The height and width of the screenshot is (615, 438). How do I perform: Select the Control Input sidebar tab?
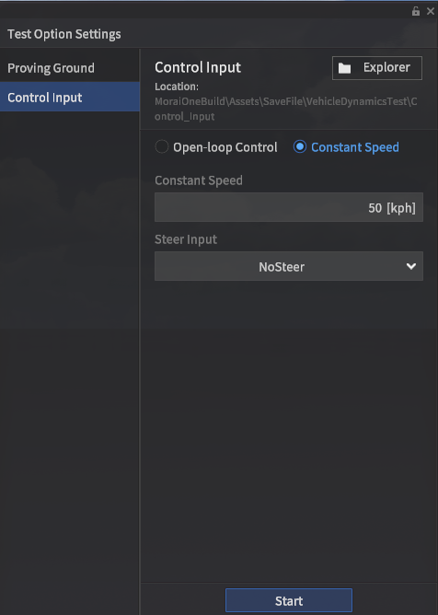(x=70, y=97)
